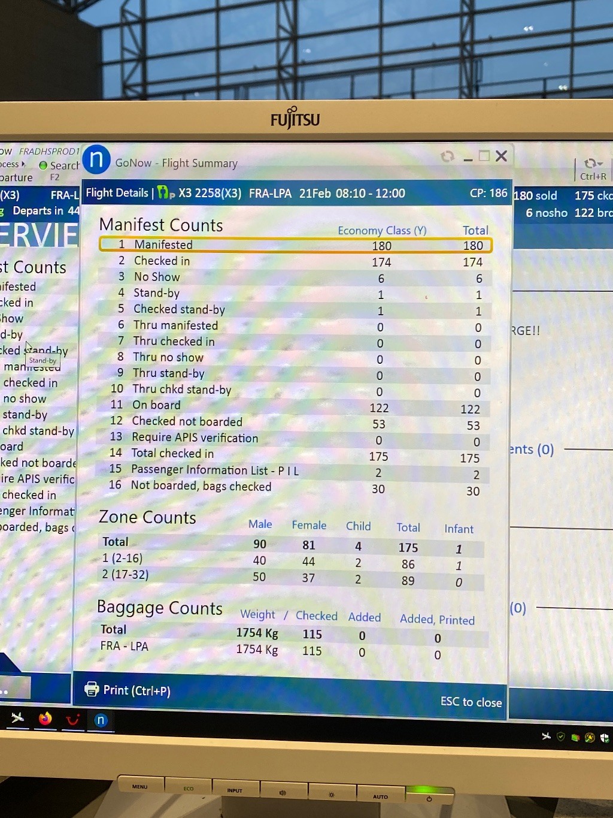The image size is (613, 818).
Task: Select the Manifested row
Action: click(x=295, y=245)
